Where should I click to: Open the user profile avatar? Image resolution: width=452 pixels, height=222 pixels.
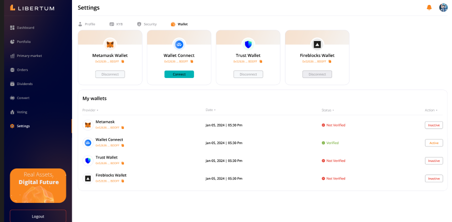443,7
